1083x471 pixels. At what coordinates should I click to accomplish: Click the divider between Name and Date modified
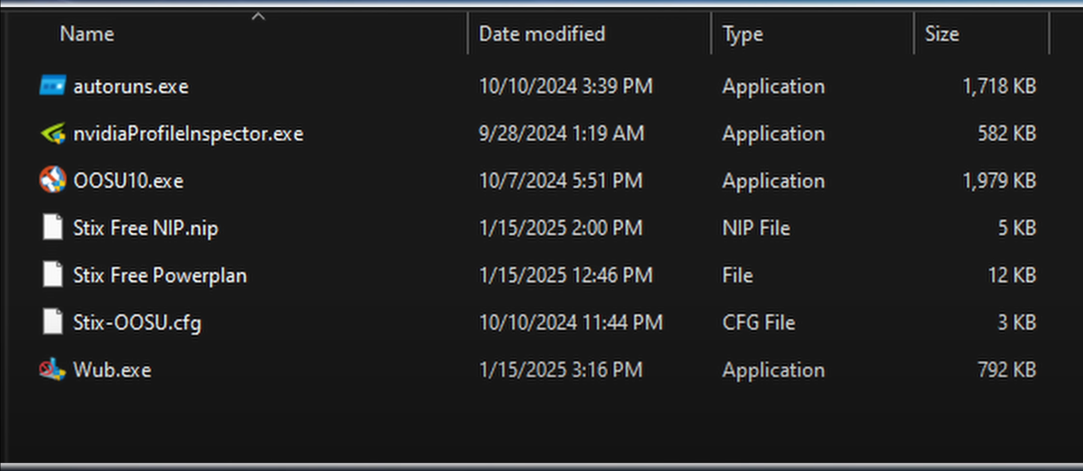[x=467, y=33]
